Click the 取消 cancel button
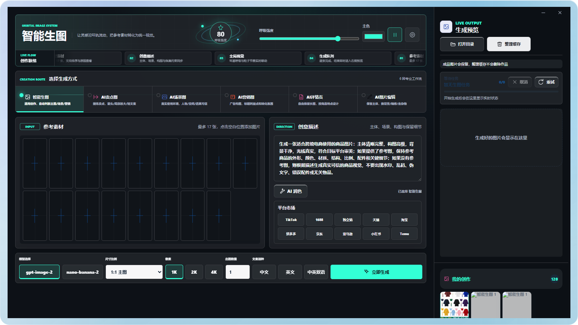578x325 pixels. pos(520,82)
